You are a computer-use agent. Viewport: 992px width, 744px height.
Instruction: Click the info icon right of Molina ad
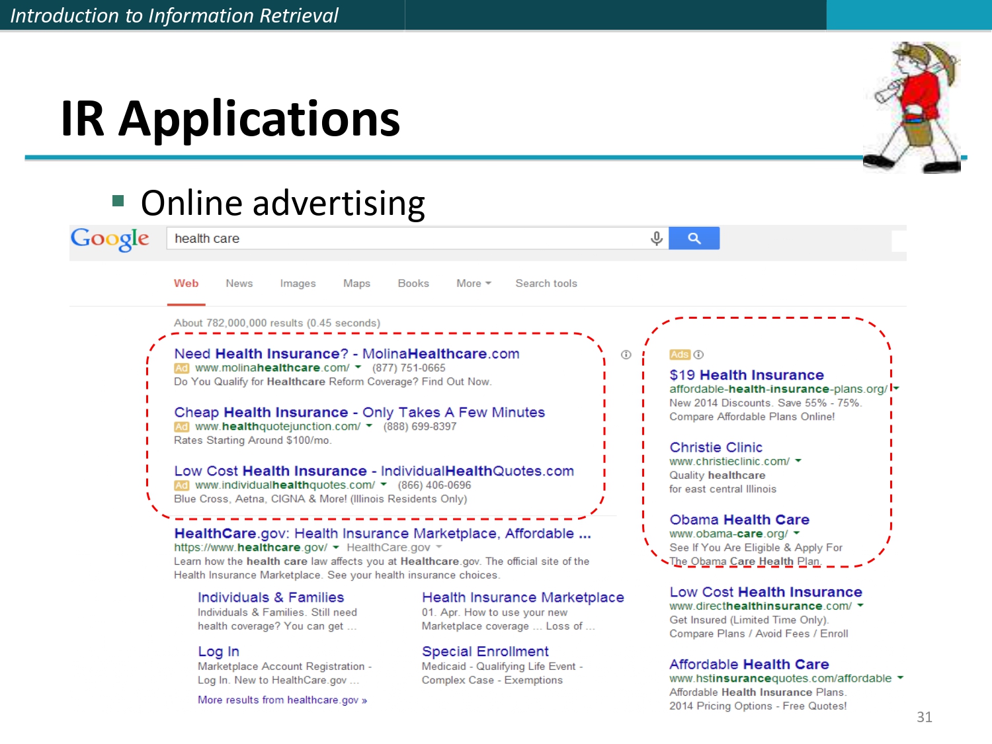pos(626,354)
